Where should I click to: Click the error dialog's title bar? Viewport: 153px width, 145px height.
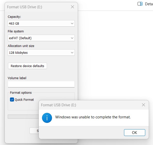(x=87, y=105)
